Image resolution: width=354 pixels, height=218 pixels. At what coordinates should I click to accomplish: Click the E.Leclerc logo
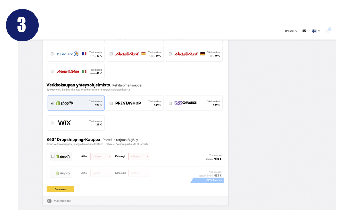(x=68, y=54)
